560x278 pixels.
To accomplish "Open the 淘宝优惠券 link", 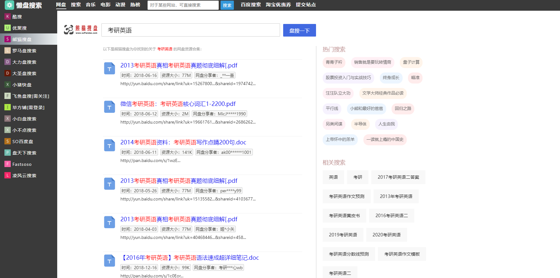I will [x=278, y=5].
